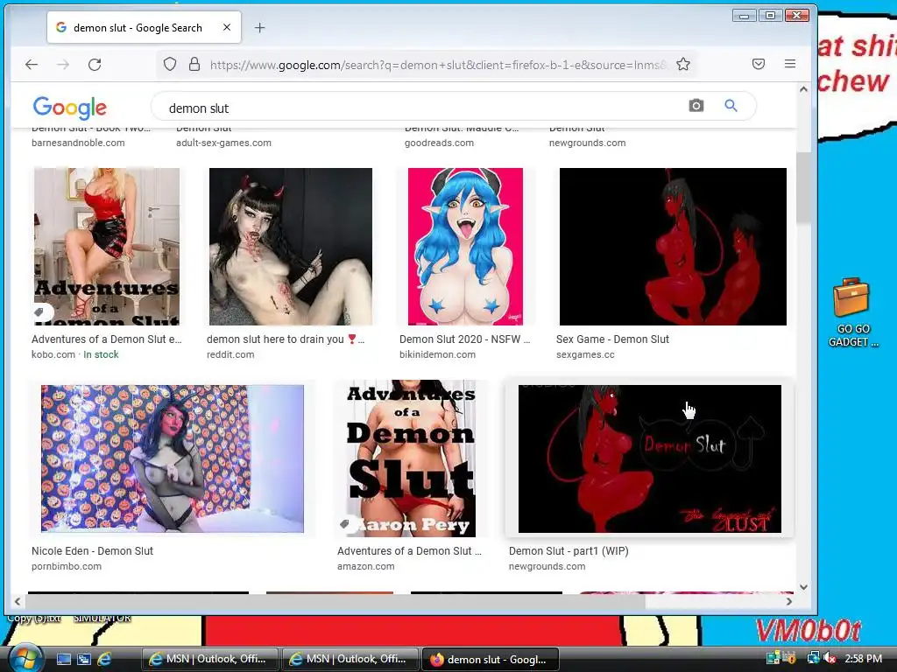Click the security alert shield tray icon

791,658
